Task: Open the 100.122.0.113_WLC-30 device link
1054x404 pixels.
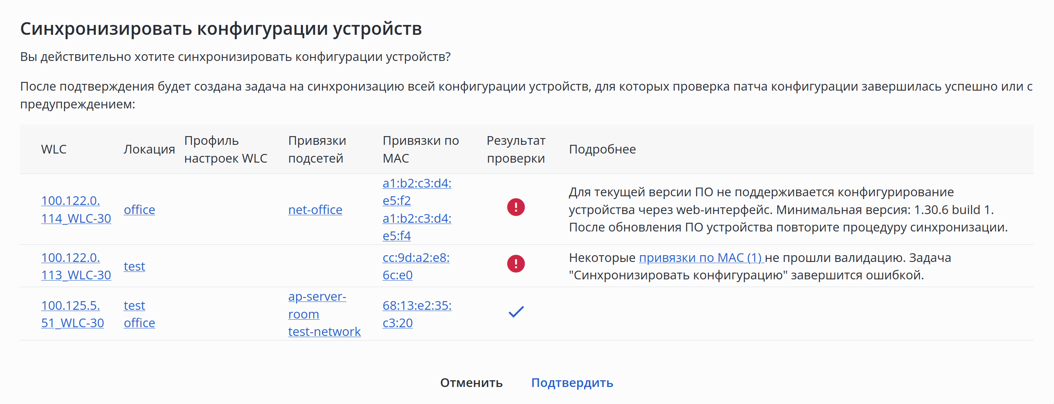Action: click(76, 266)
